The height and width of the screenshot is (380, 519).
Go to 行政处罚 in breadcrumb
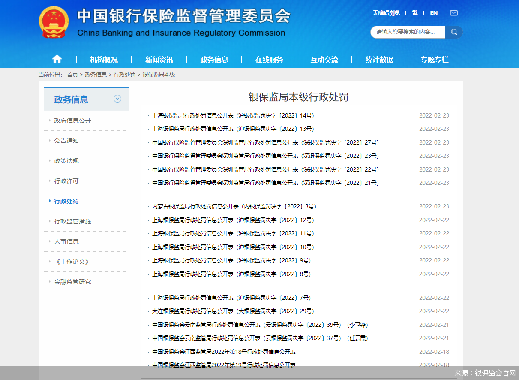(x=125, y=75)
